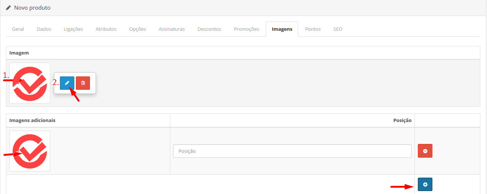This screenshot has height=194, width=487.
Task: Remove additional image with red minus button
Action: click(425, 151)
